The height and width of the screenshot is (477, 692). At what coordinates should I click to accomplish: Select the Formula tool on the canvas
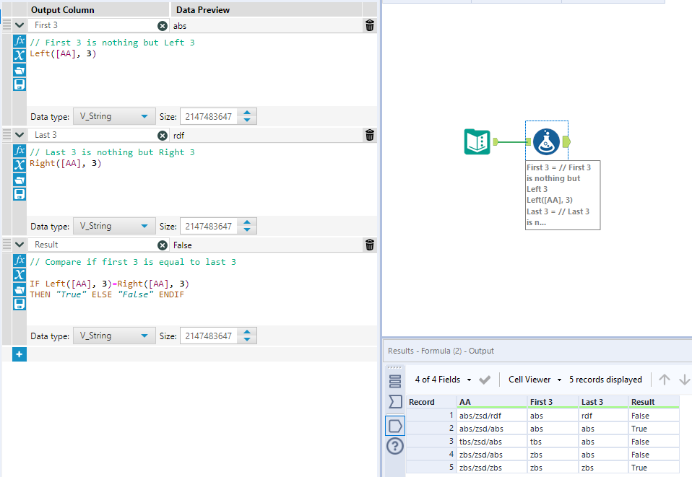click(547, 141)
